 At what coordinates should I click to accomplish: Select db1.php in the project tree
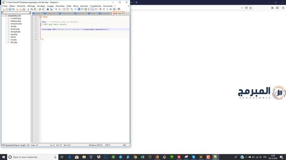coord(14,43)
